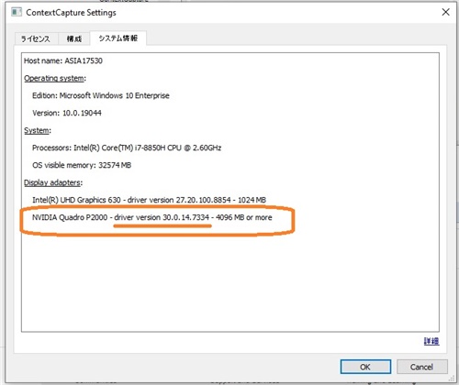
Task: Click the Display adapters heading
Action: click(53, 182)
